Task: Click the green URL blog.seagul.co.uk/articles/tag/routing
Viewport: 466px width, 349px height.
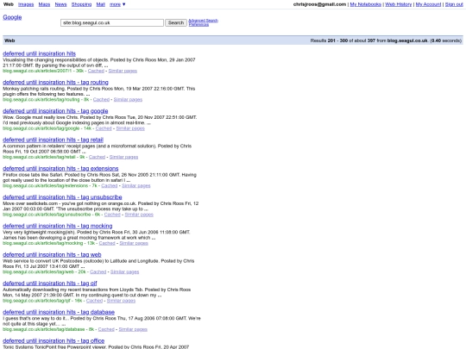Action: pos(41,100)
